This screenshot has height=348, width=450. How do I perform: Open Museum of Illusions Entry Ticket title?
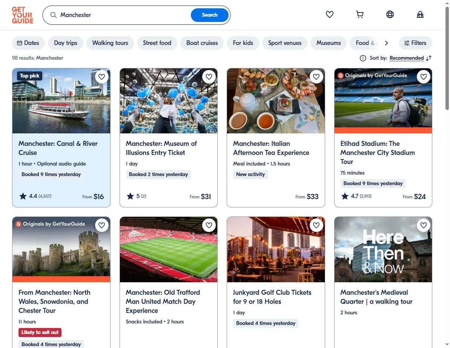click(161, 148)
